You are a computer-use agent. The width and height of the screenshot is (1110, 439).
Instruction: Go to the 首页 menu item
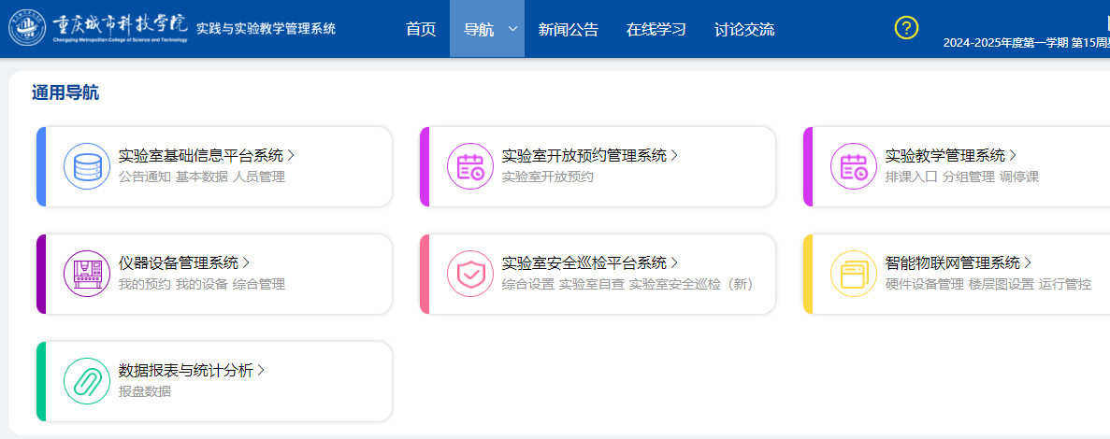[x=421, y=29]
